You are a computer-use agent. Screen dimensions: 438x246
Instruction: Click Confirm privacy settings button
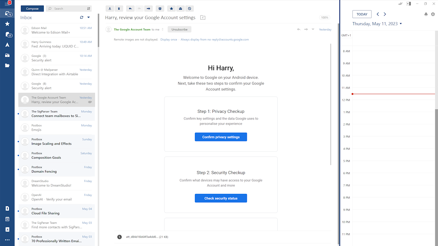point(221,137)
